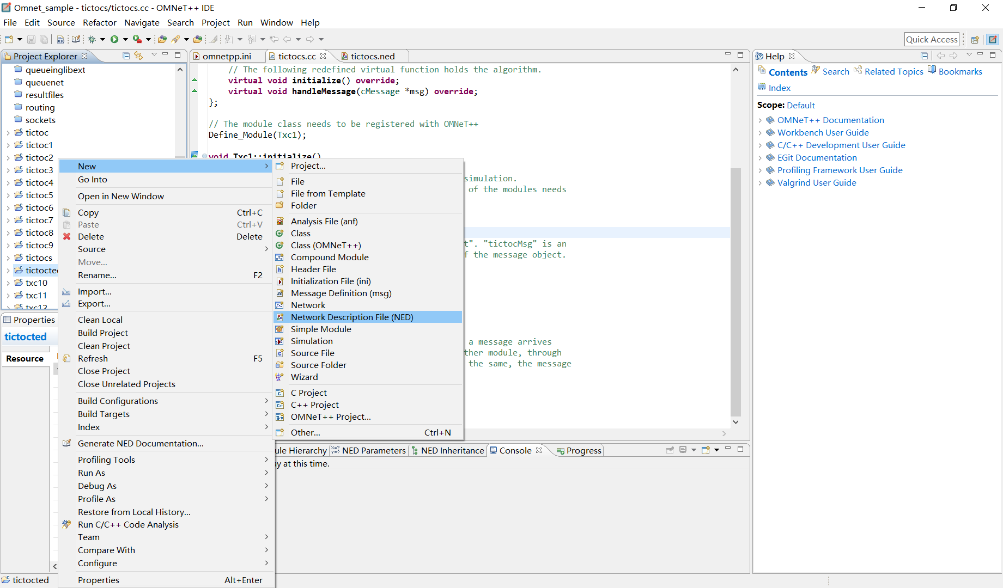Screen dimensions: 1003x588
Task: Expand OMNeT++ Documentation help topic
Action: click(760, 120)
